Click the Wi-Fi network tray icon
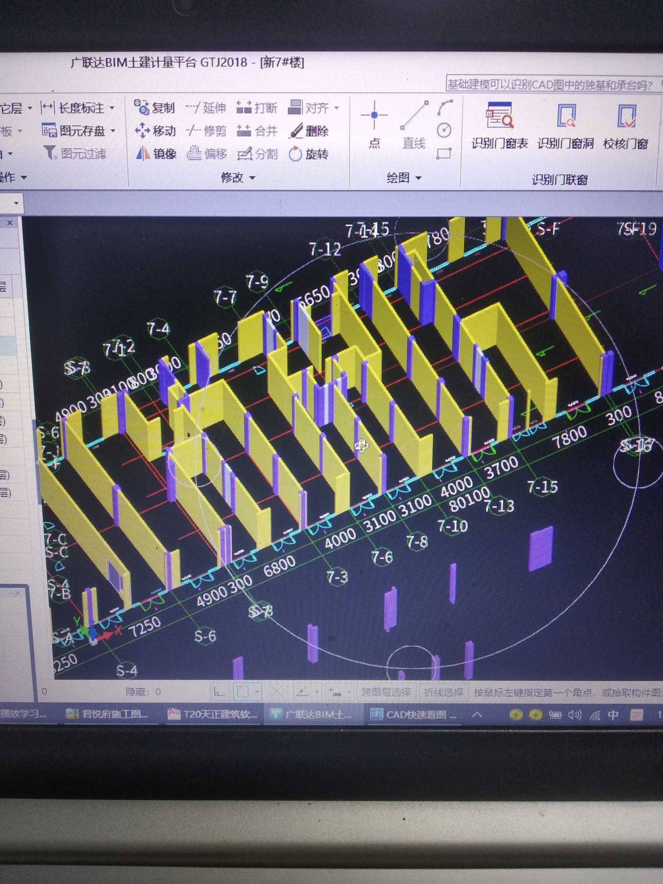Screen dimensions: 663x884 [595, 715]
